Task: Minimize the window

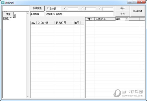Action: coord(130,2)
